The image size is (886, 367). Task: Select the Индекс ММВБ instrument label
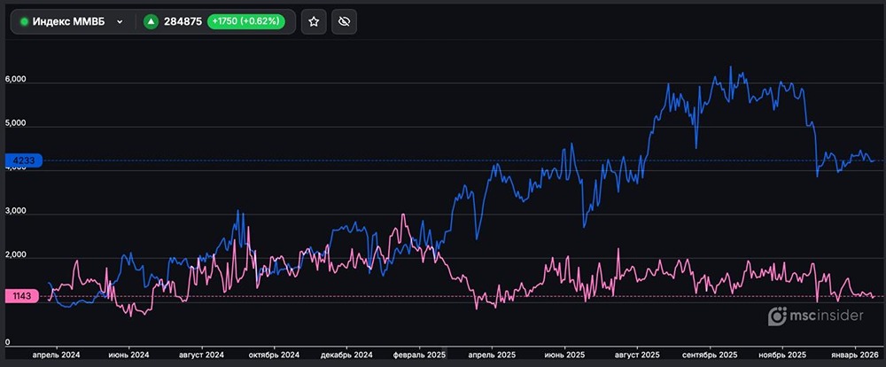(67, 21)
